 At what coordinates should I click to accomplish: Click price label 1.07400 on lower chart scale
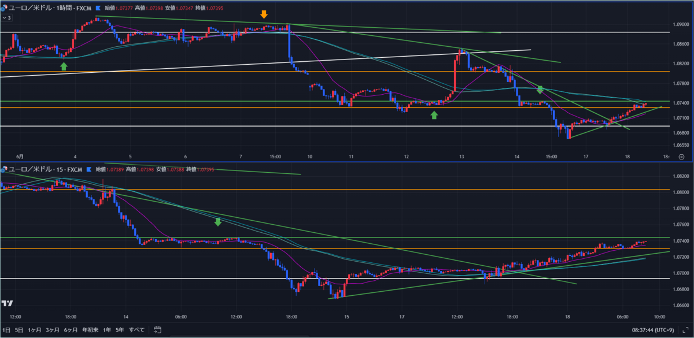tap(681, 240)
